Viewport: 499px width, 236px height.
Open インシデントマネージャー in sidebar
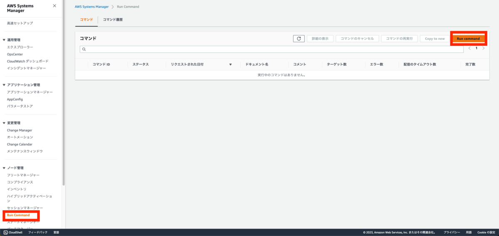pyautogui.click(x=27, y=68)
